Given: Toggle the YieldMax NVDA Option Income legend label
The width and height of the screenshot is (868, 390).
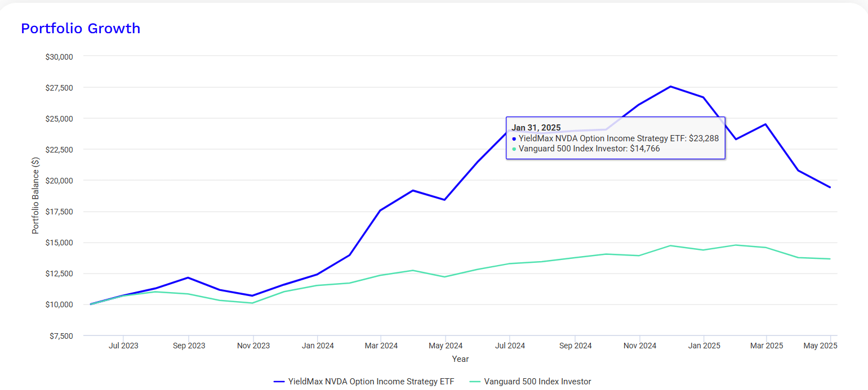Looking at the screenshot, I should click(371, 382).
